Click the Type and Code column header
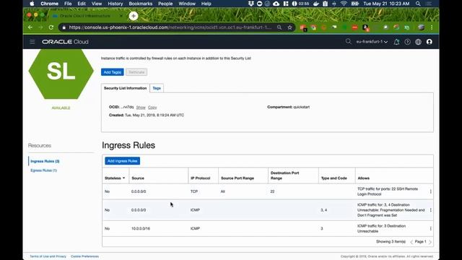 click(334, 178)
